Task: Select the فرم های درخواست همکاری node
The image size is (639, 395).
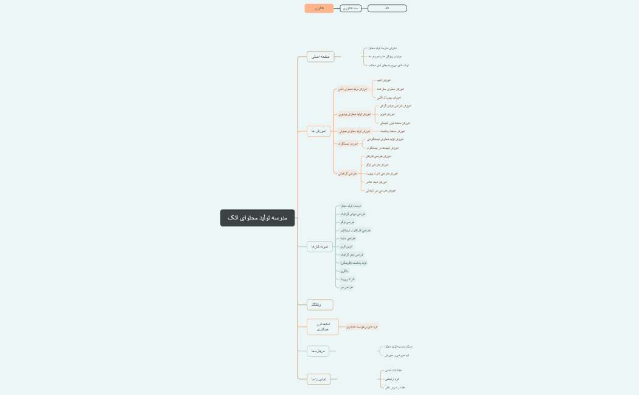Action: pos(362,327)
